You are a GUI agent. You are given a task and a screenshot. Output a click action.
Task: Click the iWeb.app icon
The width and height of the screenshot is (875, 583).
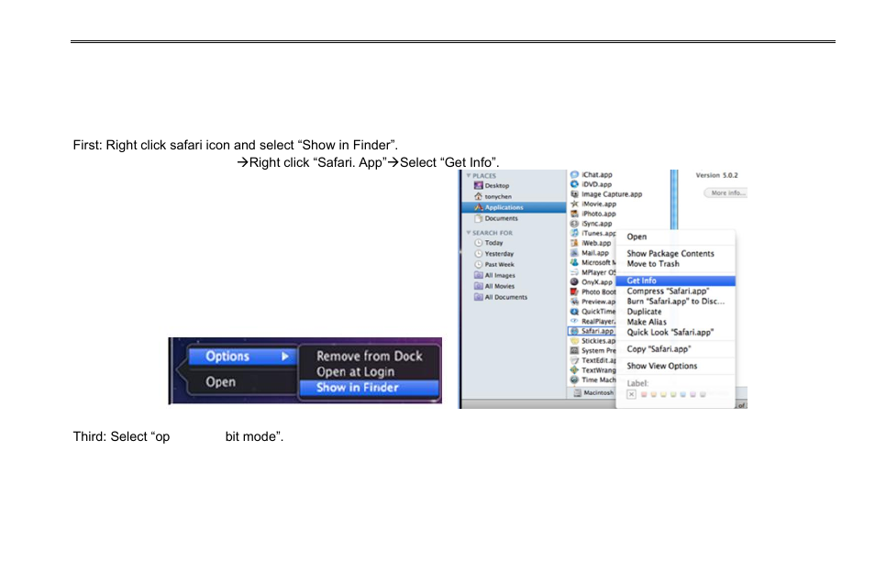tap(574, 243)
